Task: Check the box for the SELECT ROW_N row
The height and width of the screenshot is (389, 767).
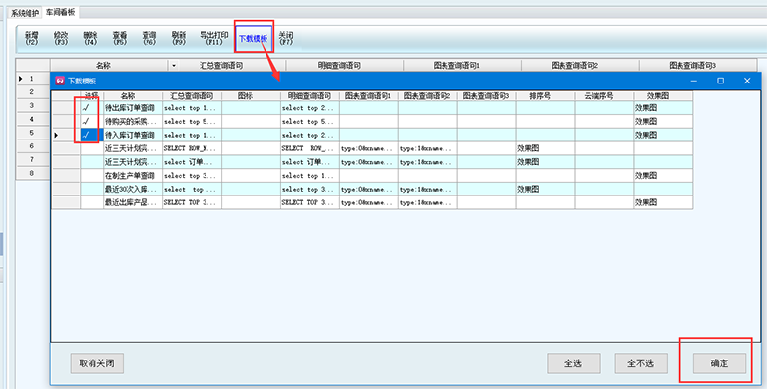Action: click(x=92, y=148)
